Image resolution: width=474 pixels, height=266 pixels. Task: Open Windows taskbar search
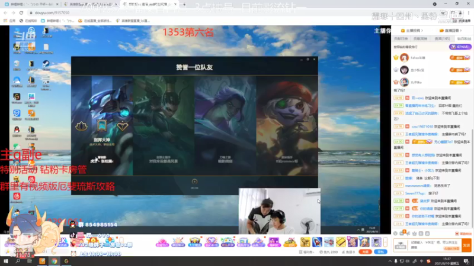click(x=18, y=261)
